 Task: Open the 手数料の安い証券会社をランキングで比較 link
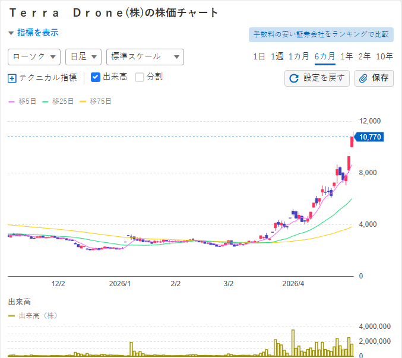click(321, 34)
